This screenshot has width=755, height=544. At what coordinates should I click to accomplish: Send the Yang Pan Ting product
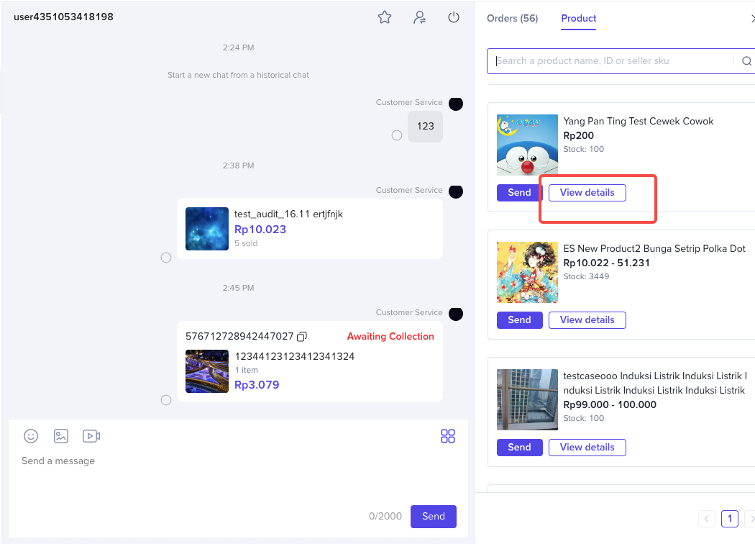pyautogui.click(x=519, y=193)
